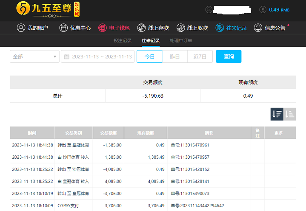The image size is (306, 211).
Task: Go to 线上取款 online withdrawal
Action: coord(192,28)
